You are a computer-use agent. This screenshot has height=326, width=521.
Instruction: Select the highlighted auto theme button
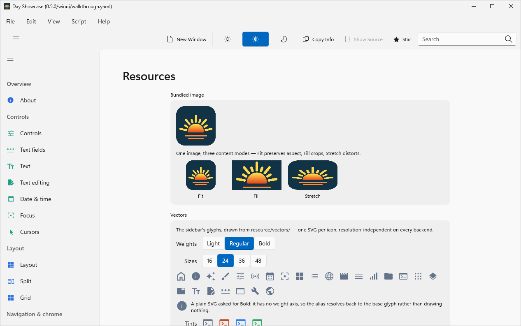tap(256, 39)
